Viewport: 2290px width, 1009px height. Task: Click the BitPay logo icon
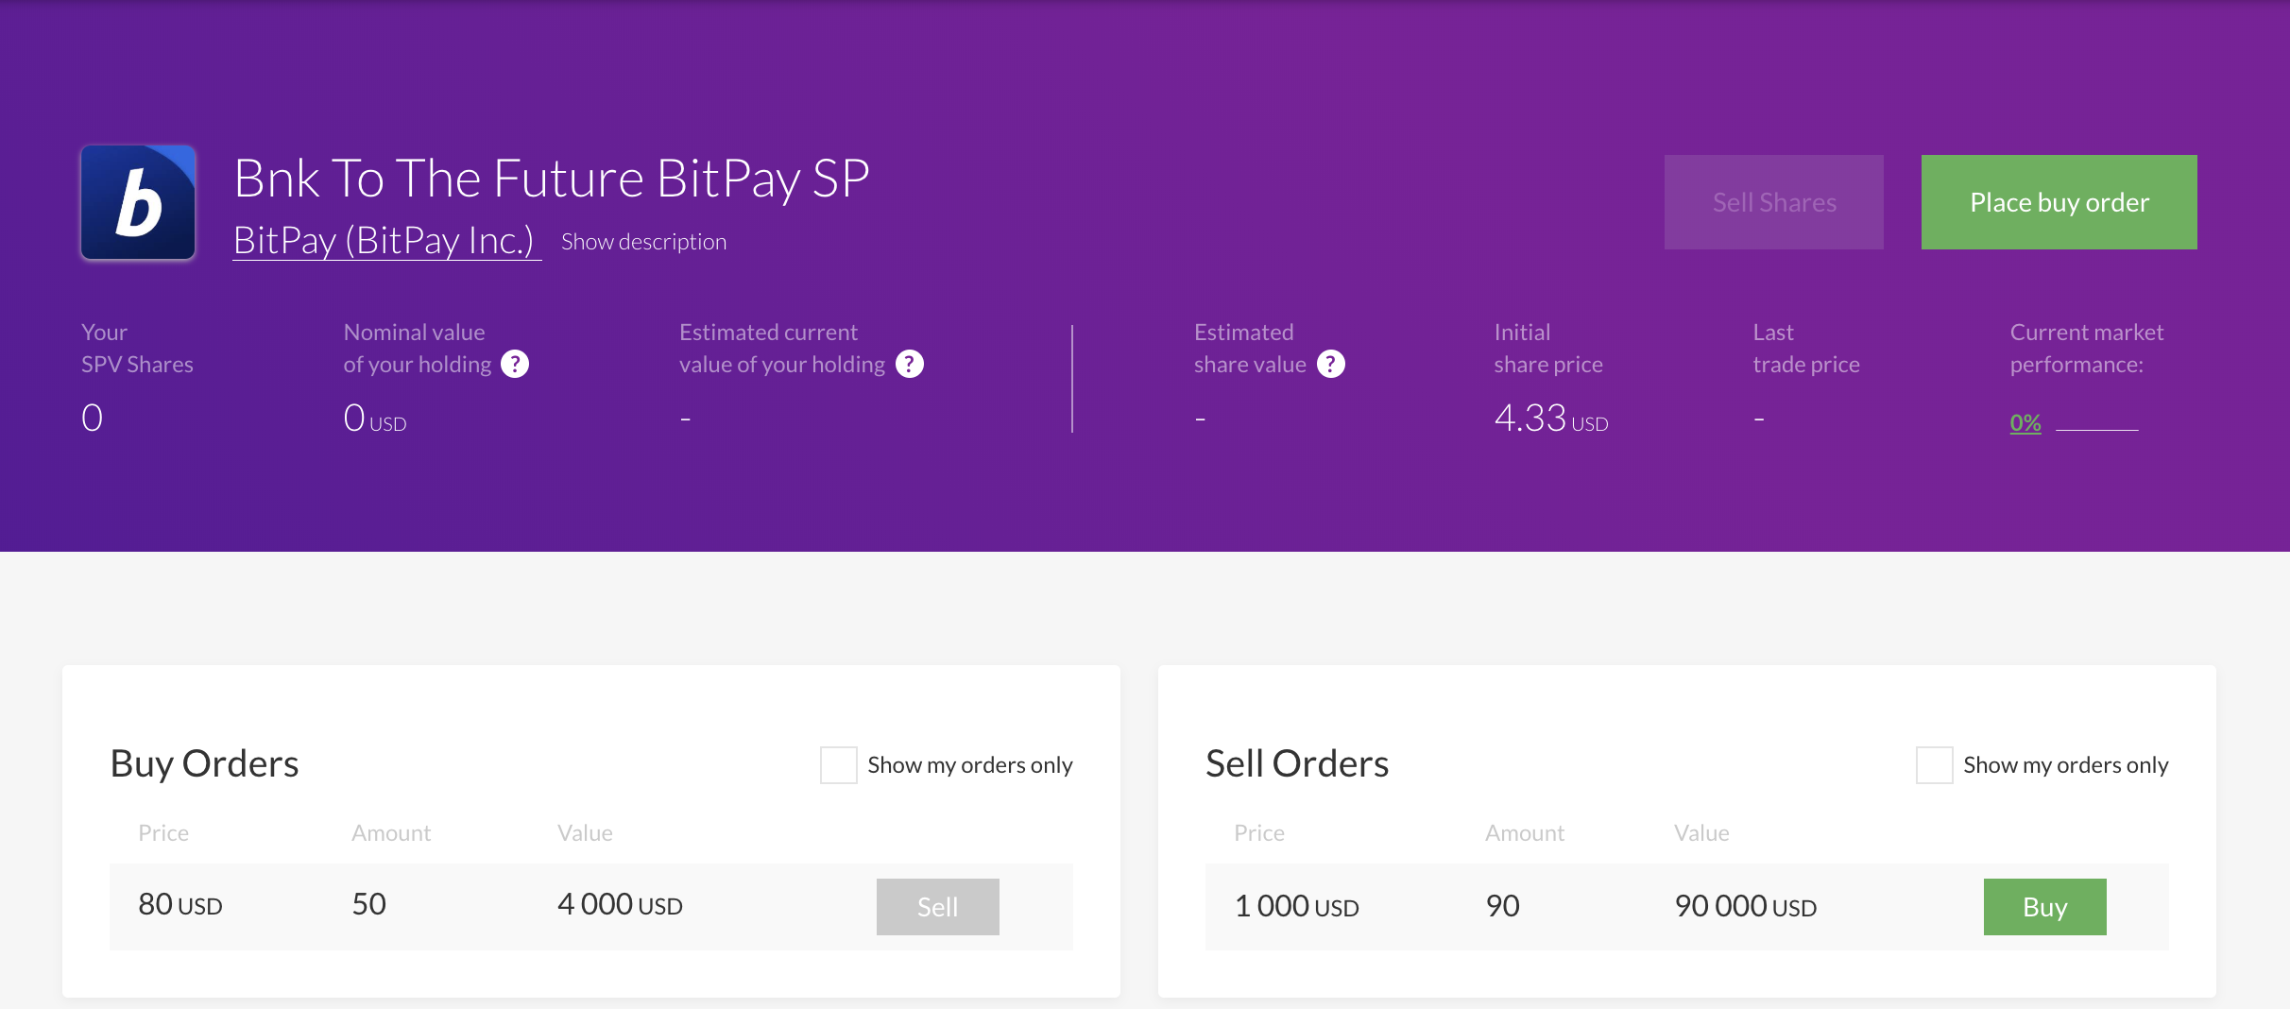click(138, 202)
